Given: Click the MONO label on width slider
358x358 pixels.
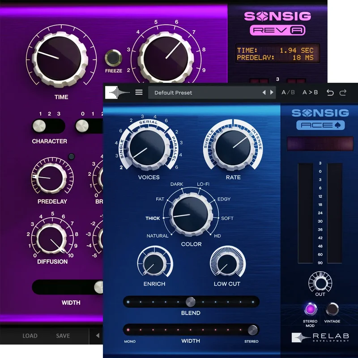Looking at the screenshot, I should 130,341.
